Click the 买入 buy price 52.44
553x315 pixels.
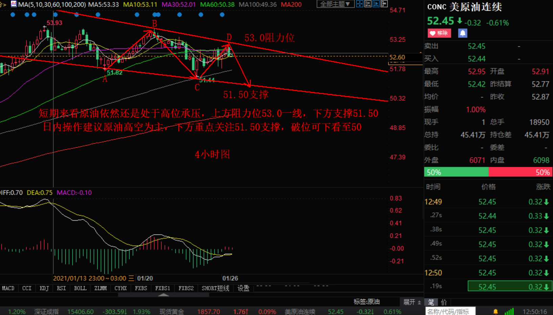pyautogui.click(x=477, y=59)
